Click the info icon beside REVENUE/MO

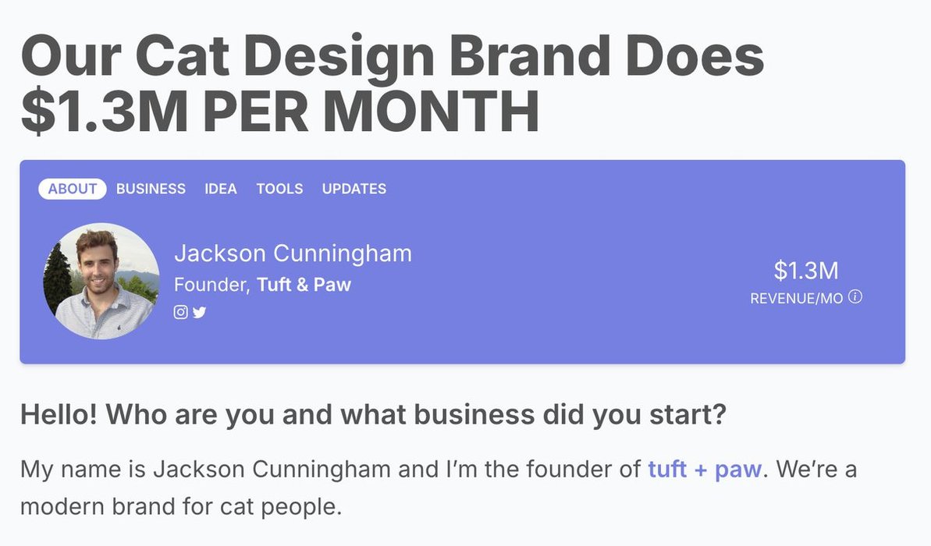click(x=855, y=296)
